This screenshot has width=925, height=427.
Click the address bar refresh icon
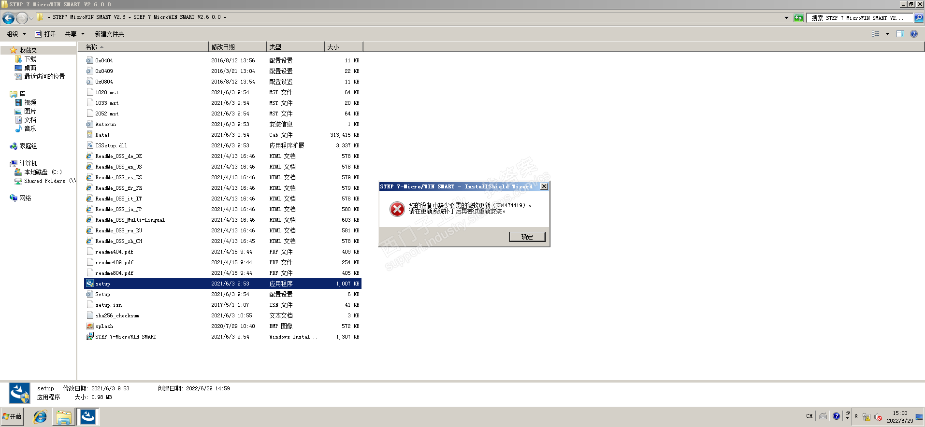(x=798, y=18)
